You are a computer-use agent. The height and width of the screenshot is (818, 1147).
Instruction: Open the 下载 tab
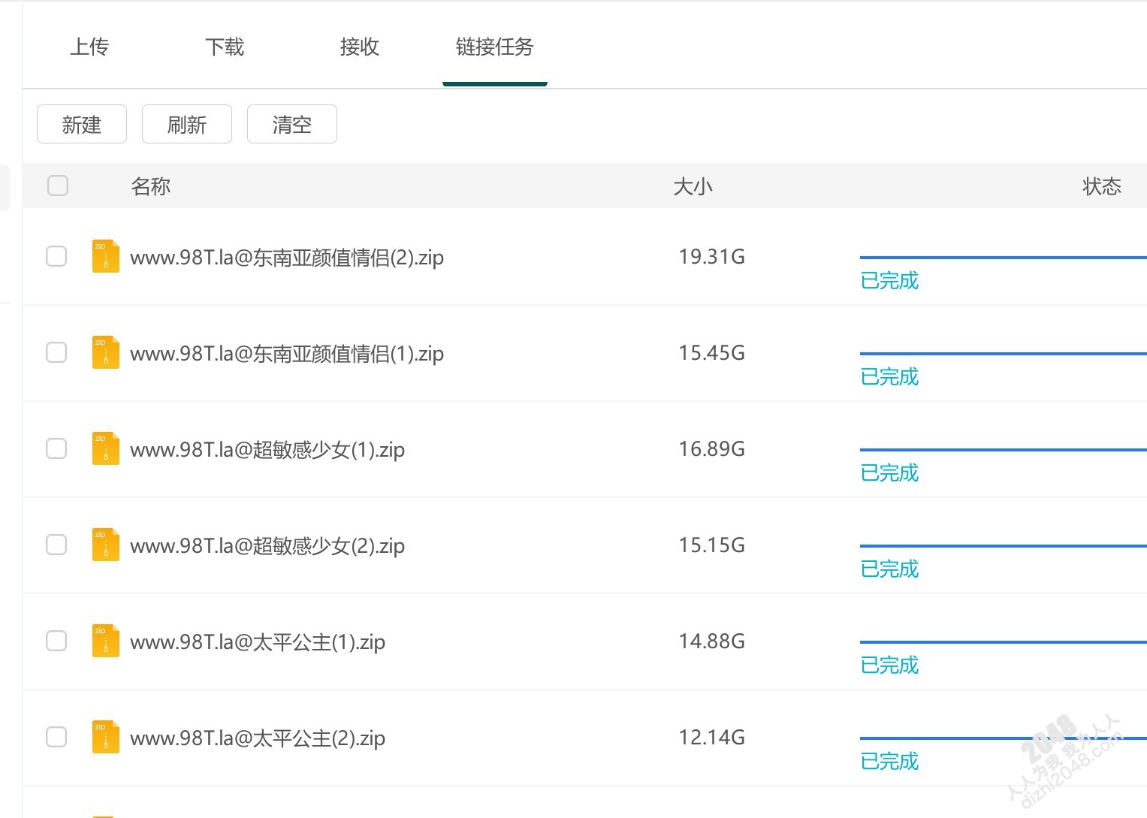tap(225, 47)
